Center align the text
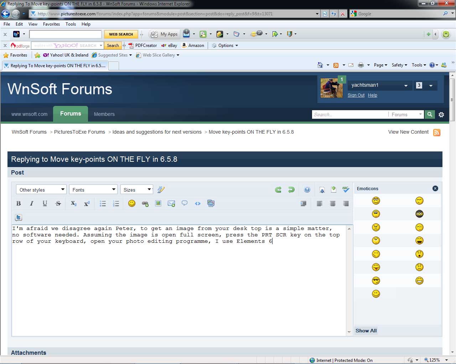 tap(333, 204)
